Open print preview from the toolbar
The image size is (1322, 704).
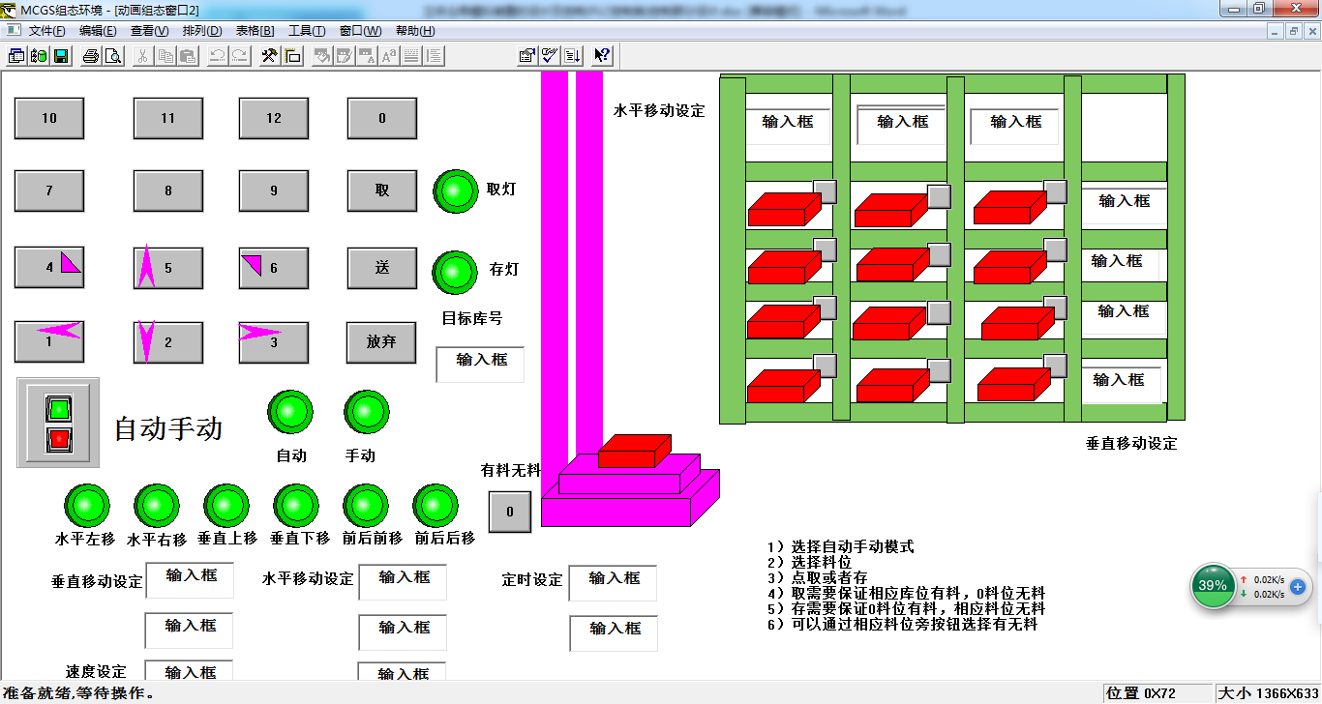[113, 55]
